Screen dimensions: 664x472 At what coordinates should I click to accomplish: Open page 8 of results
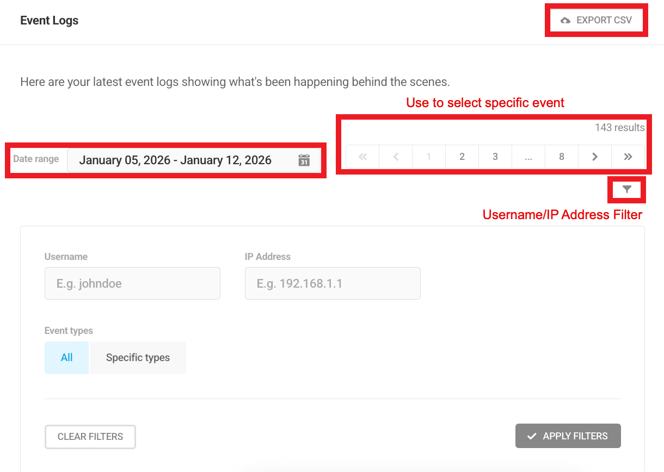click(x=561, y=157)
